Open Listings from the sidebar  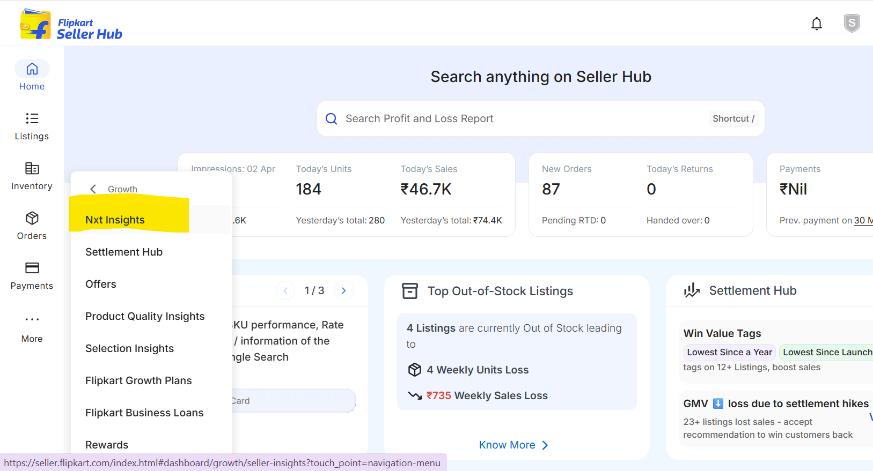point(32,126)
